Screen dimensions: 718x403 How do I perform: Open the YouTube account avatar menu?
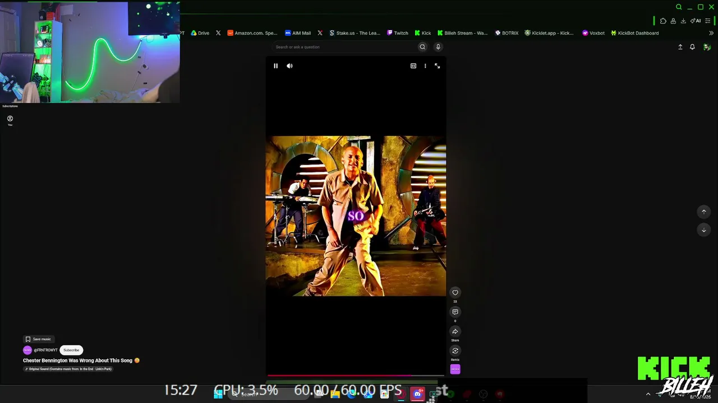click(x=707, y=47)
